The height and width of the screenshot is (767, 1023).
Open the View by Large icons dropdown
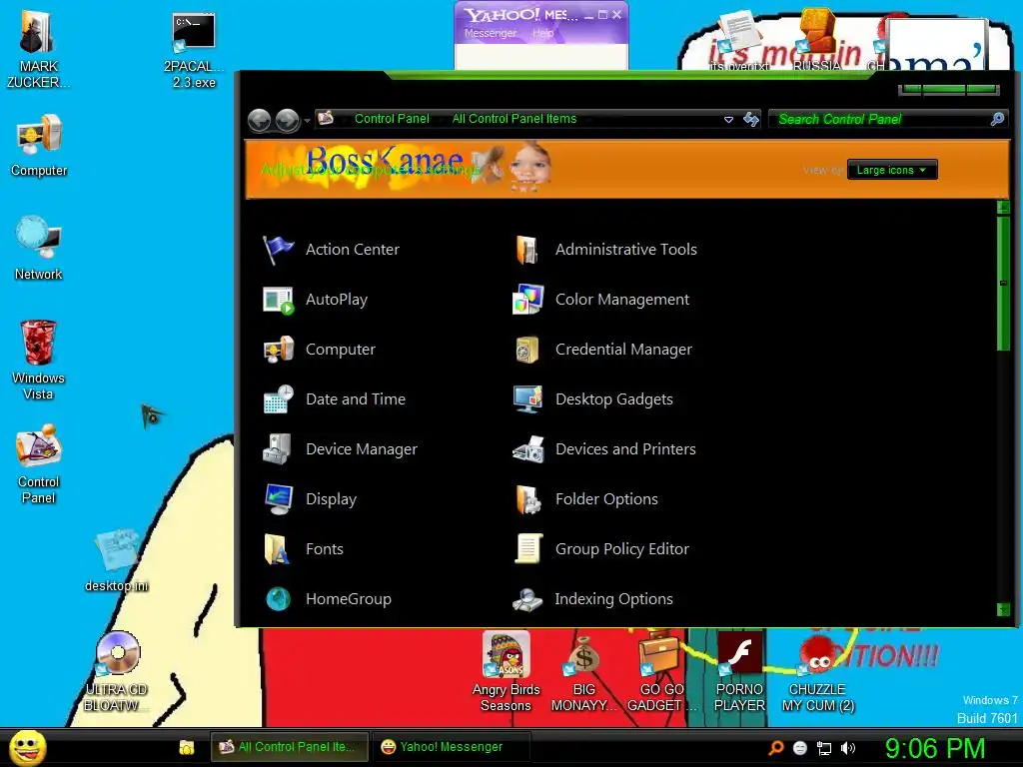[892, 170]
